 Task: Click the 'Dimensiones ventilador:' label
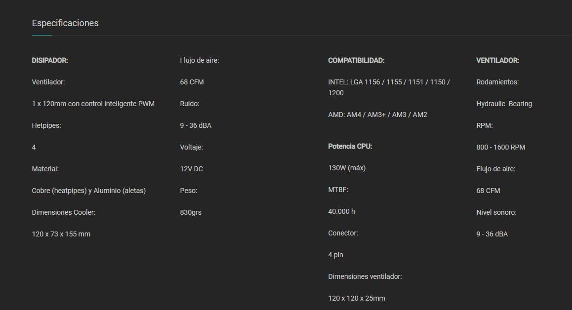[x=365, y=277]
